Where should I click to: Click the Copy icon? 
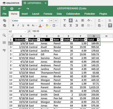pyautogui.click(x=5, y=20)
